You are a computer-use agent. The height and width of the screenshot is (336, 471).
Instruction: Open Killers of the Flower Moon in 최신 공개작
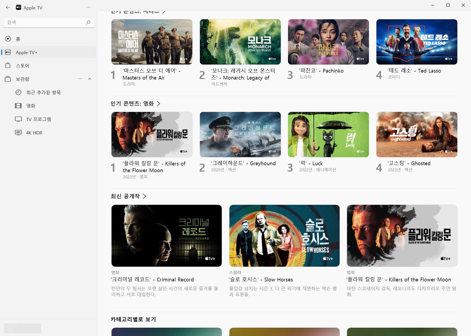[x=402, y=236]
